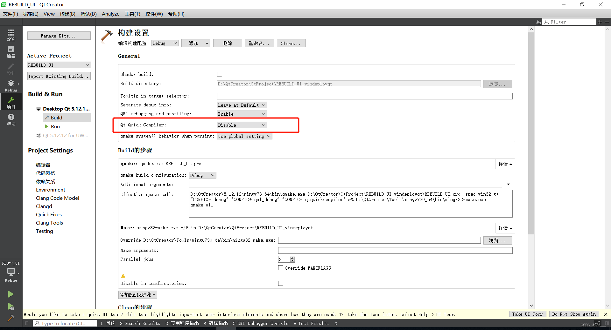Open Build settings under Desktop kit
611x330 pixels.
click(x=67, y=118)
